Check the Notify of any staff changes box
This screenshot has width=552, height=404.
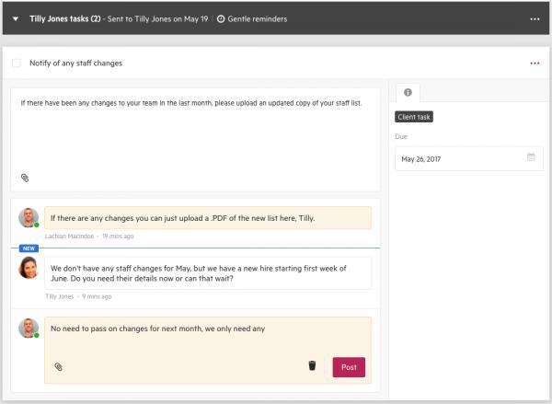(x=17, y=63)
